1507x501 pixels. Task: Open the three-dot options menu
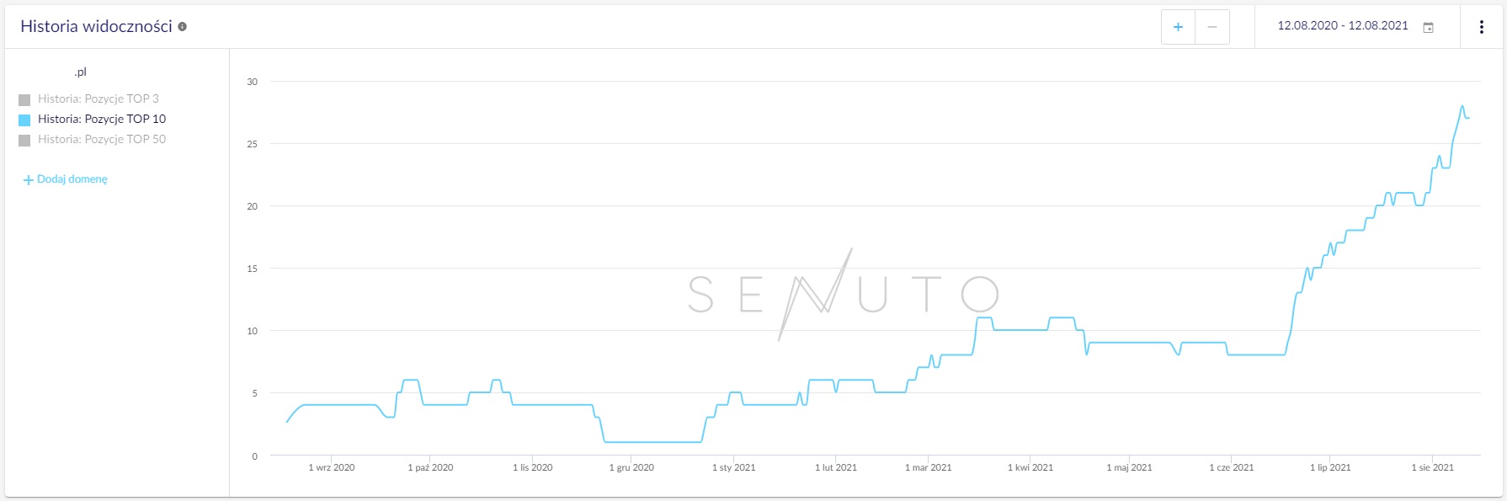[x=1482, y=27]
